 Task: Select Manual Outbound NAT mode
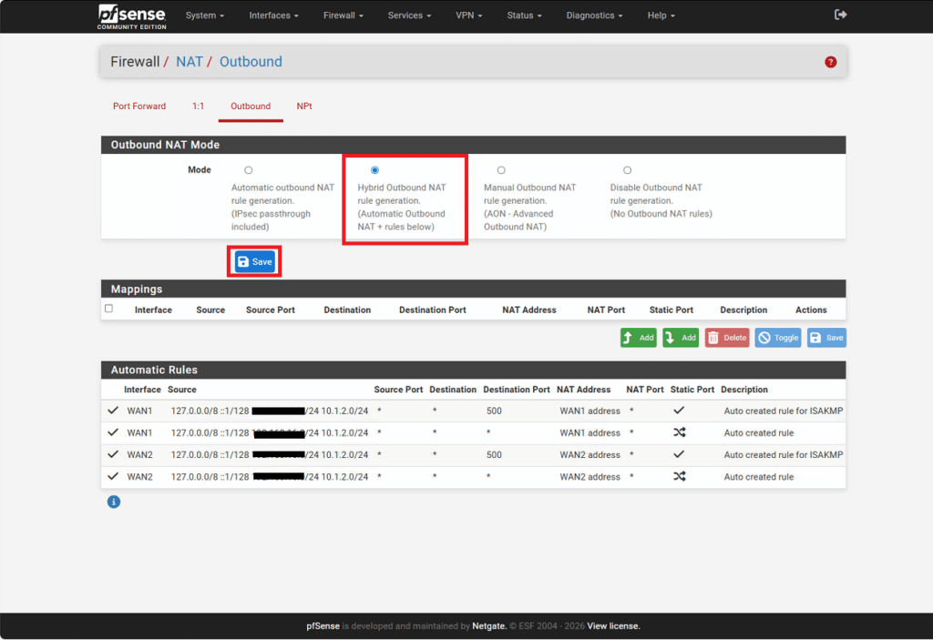click(501, 170)
